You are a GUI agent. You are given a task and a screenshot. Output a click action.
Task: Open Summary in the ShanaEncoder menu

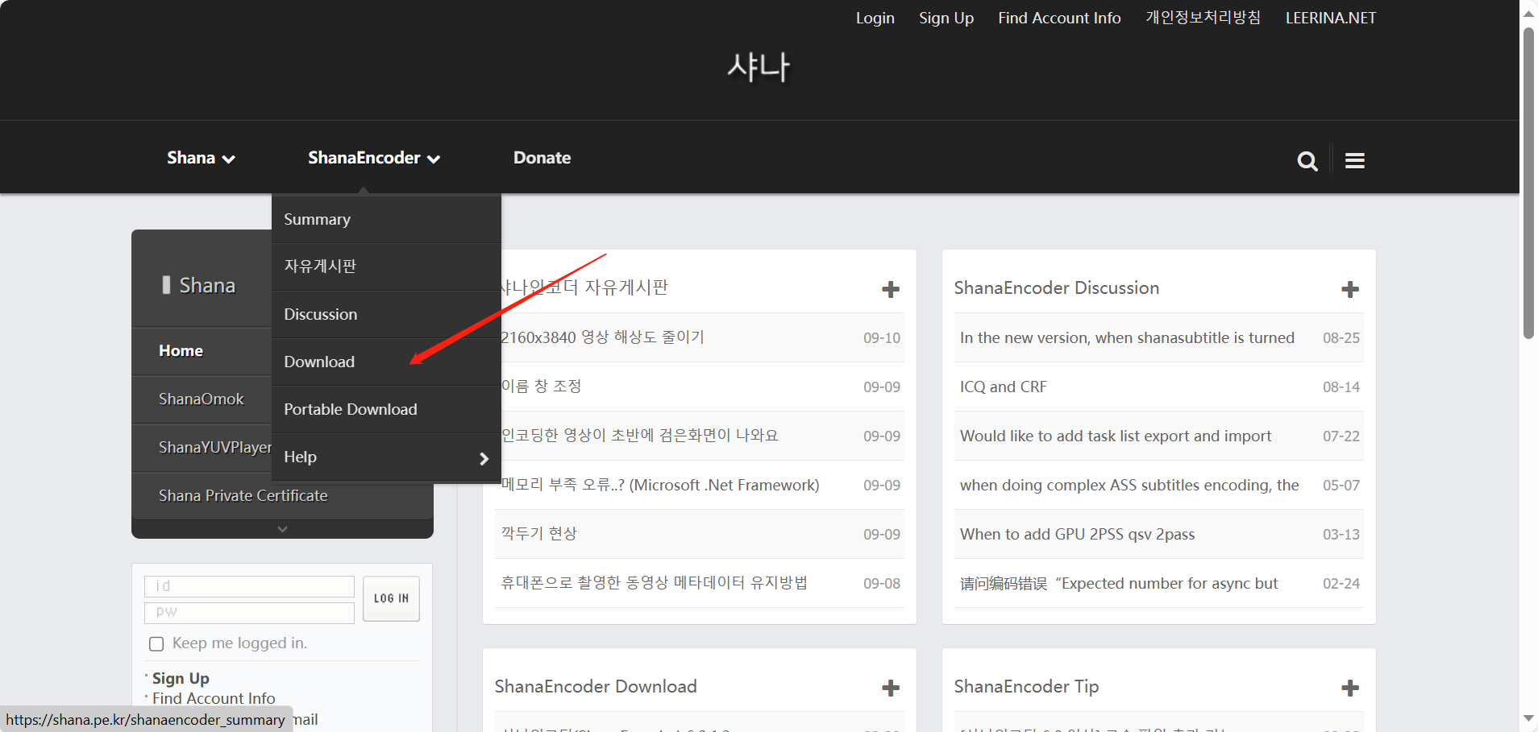317,219
